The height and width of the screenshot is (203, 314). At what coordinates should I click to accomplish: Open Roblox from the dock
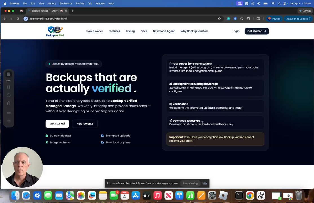click(x=223, y=195)
